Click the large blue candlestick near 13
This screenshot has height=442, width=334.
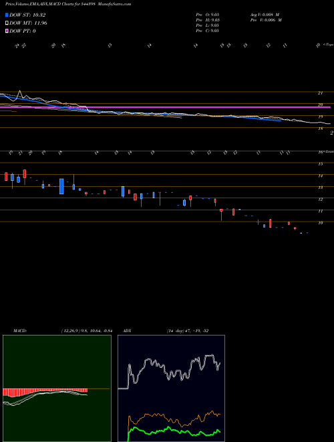61,186
